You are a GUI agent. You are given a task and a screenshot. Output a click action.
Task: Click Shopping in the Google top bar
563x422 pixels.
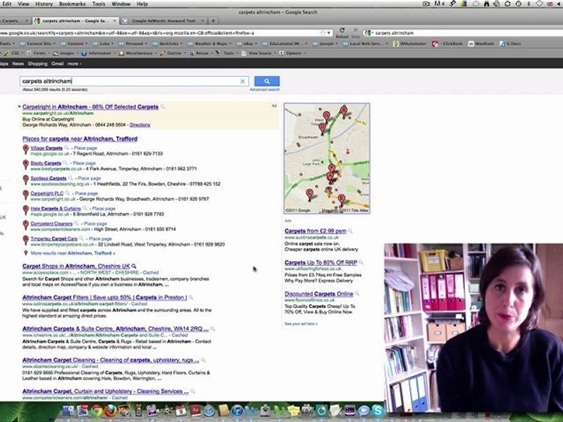[x=38, y=63]
